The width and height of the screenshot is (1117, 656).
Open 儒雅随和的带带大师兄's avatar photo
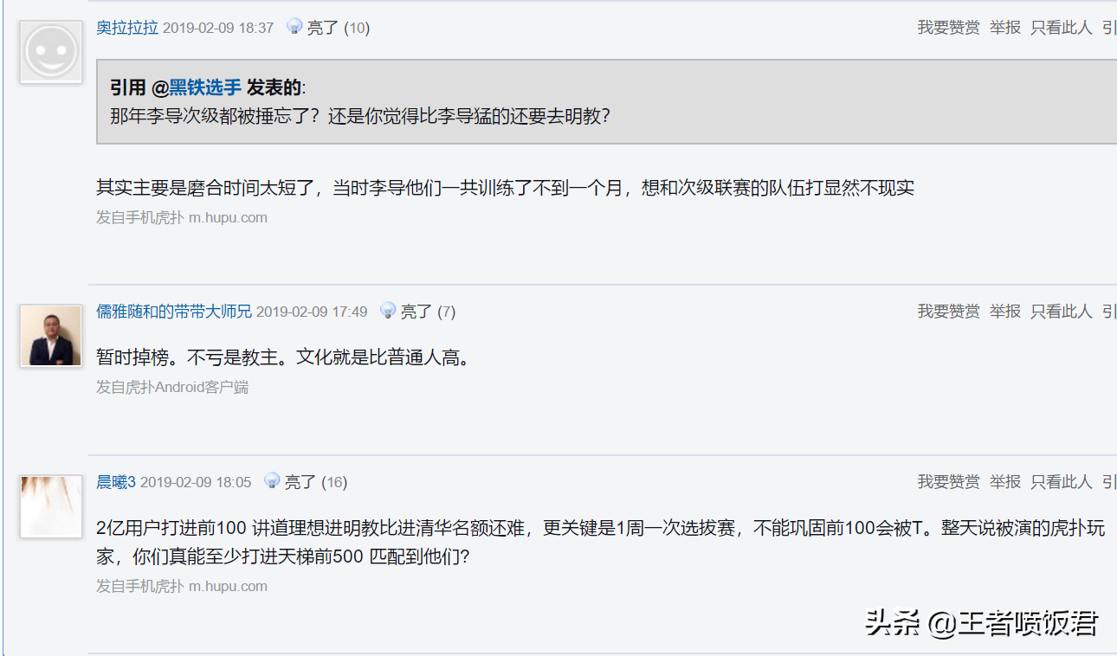click(x=50, y=336)
